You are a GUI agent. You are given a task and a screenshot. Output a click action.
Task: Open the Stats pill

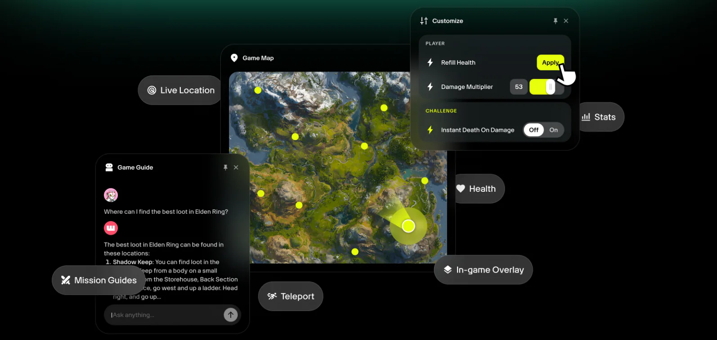600,117
